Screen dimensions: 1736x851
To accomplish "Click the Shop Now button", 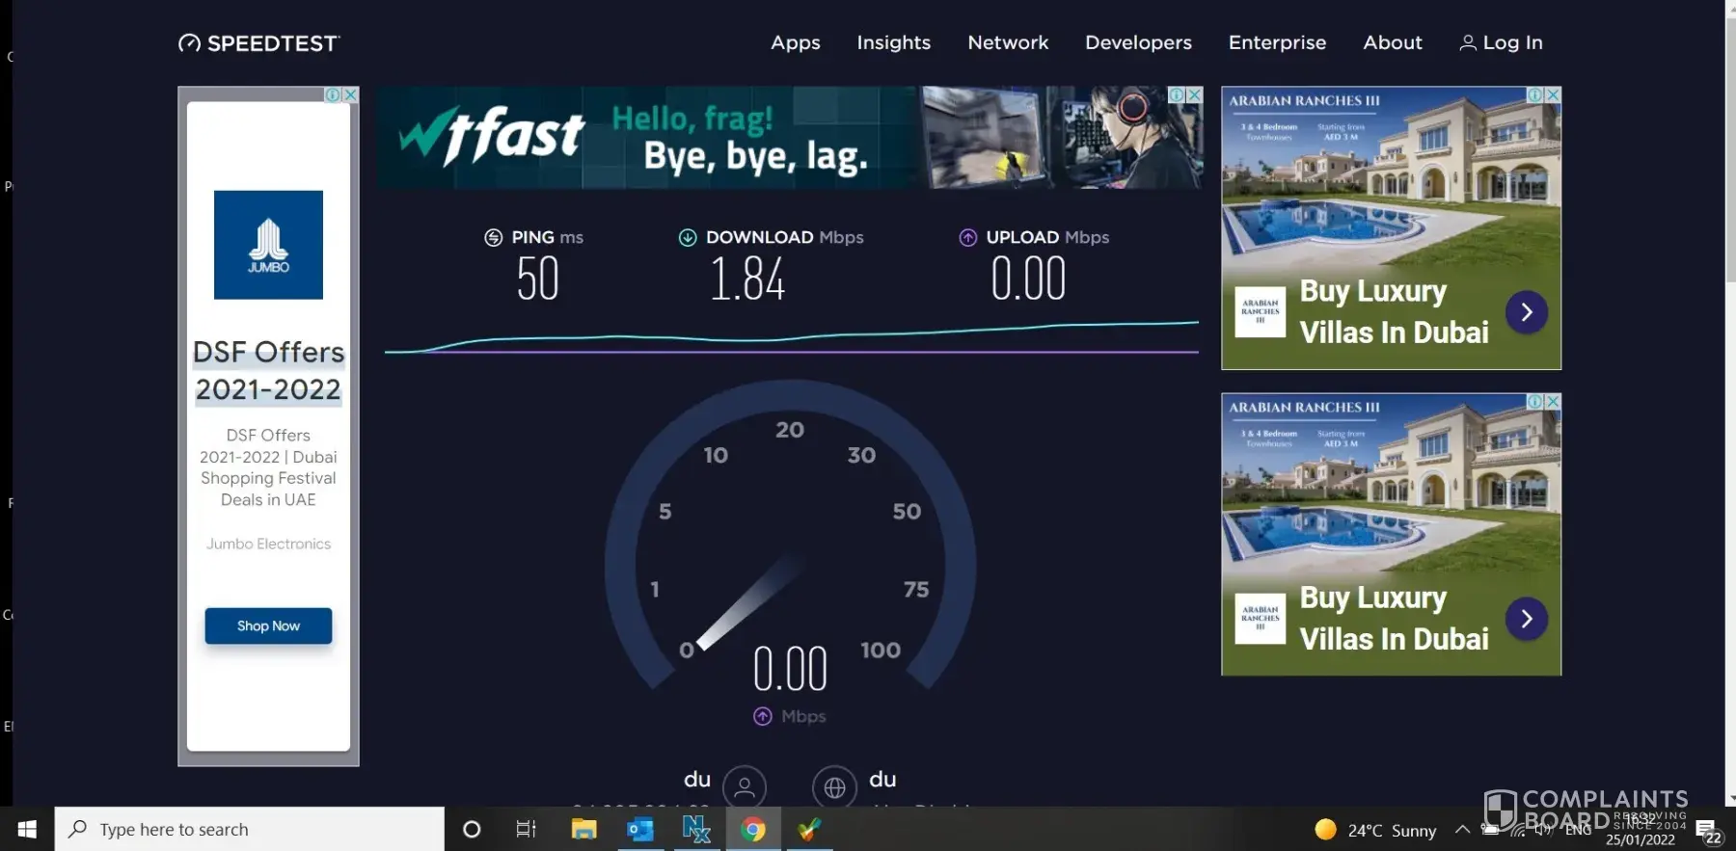I will tap(268, 625).
